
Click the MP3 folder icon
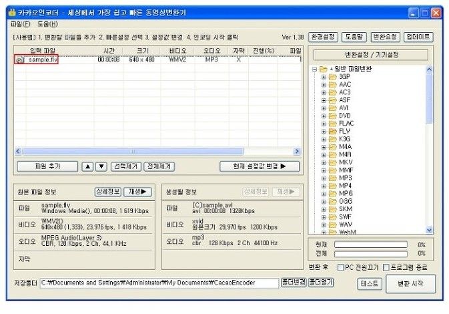point(332,178)
